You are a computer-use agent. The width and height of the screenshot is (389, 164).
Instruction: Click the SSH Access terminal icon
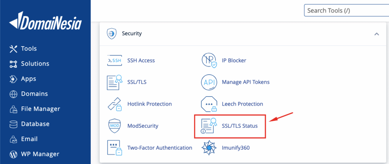114,60
